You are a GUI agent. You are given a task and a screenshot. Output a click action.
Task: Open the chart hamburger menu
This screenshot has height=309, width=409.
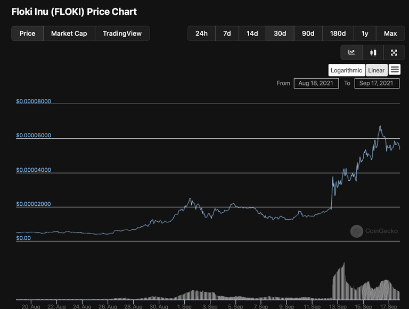click(395, 70)
